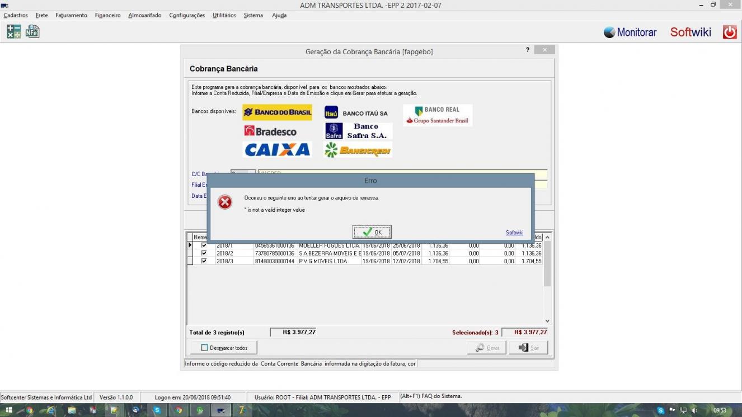Open the Financeiro menu
The width and height of the screenshot is (742, 417).
tap(107, 16)
